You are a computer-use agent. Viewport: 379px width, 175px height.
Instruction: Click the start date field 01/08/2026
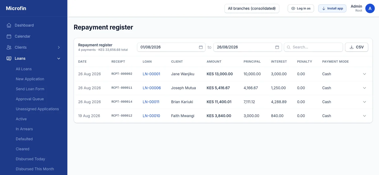coord(171,47)
